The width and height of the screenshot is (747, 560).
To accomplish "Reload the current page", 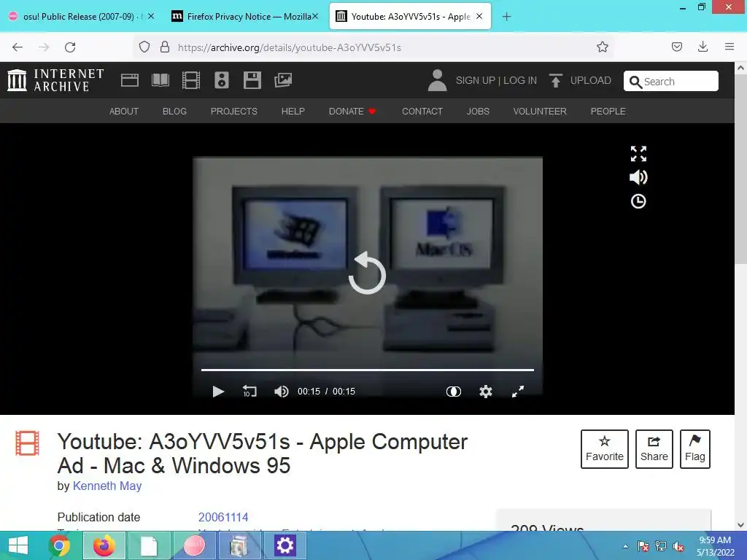I will click(70, 47).
